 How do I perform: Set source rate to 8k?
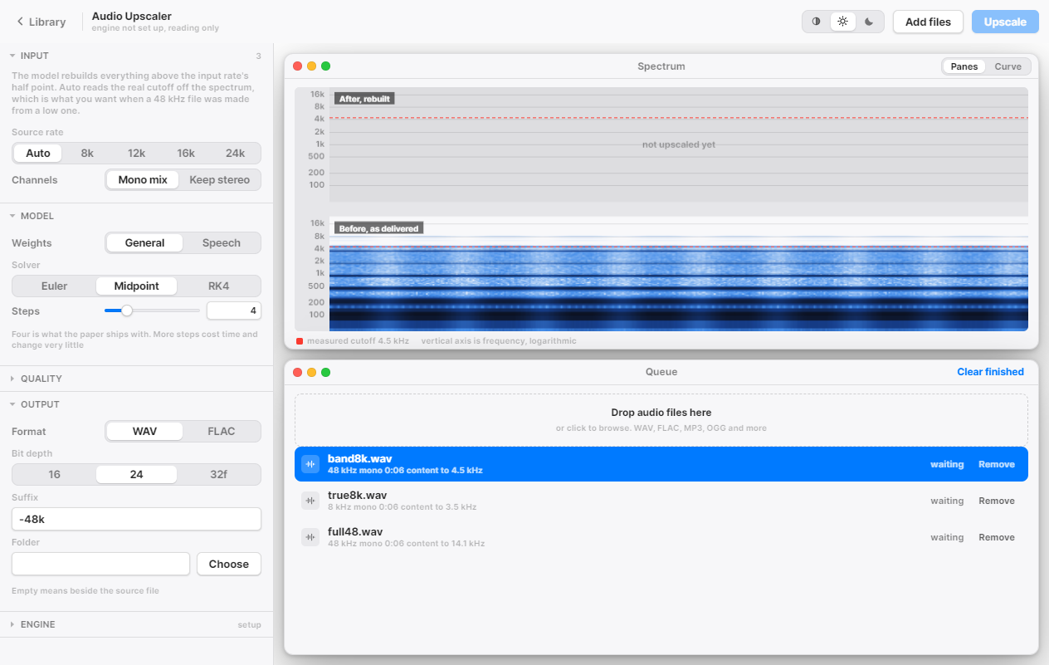coord(87,154)
